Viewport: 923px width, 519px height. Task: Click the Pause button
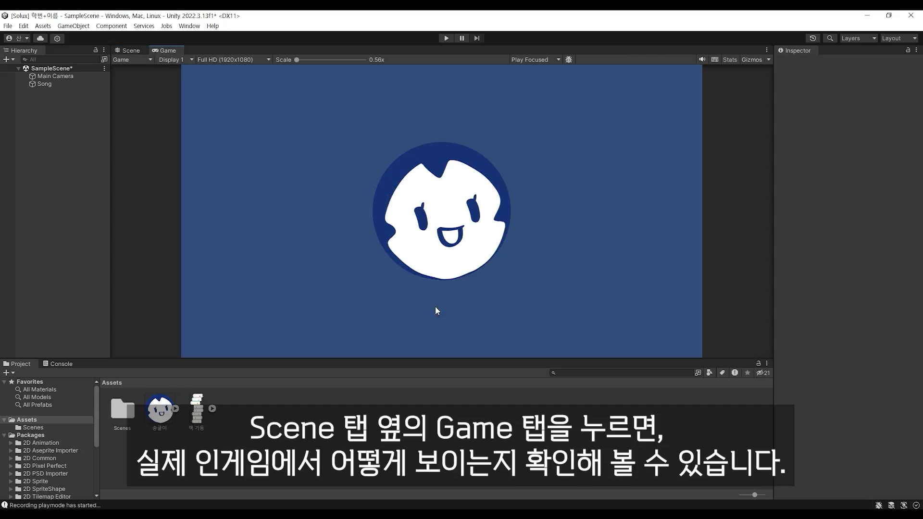point(461,38)
